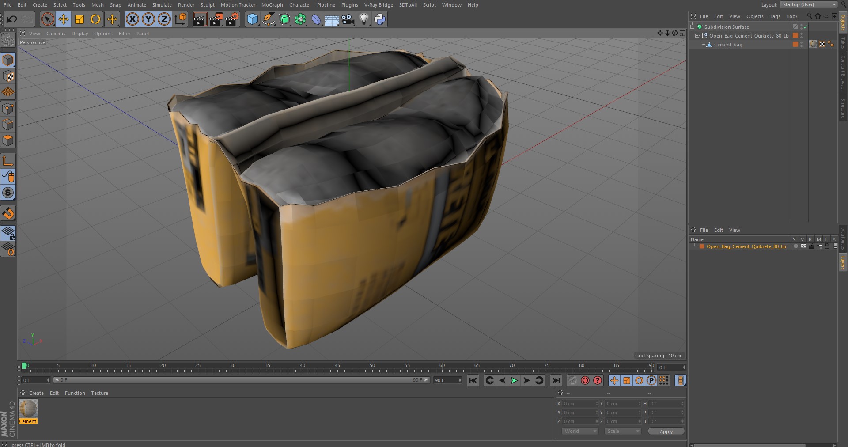
Task: Select the Live Selection tool
Action: (x=47, y=19)
